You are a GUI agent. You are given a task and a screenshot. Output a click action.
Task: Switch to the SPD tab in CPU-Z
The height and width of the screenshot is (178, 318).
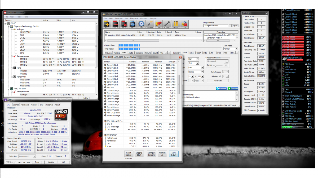(42, 105)
